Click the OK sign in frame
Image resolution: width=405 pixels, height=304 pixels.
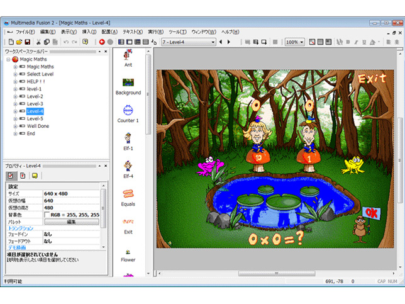pos(372,213)
